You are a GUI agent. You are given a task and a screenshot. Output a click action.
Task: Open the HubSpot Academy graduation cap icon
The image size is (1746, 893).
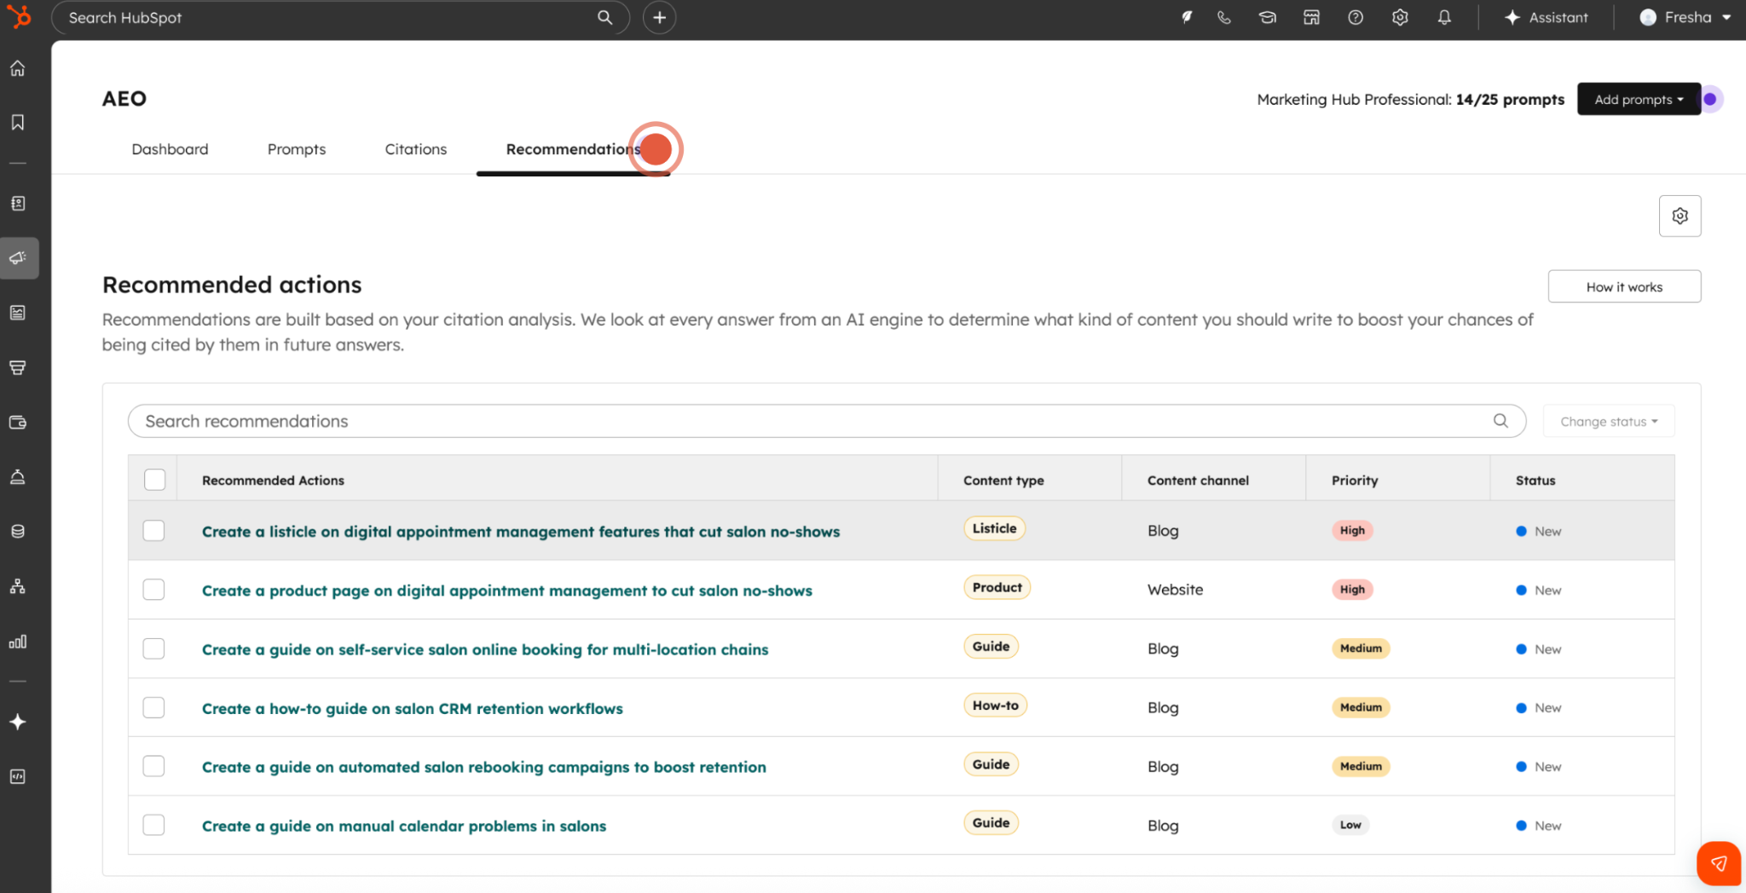1267,17
